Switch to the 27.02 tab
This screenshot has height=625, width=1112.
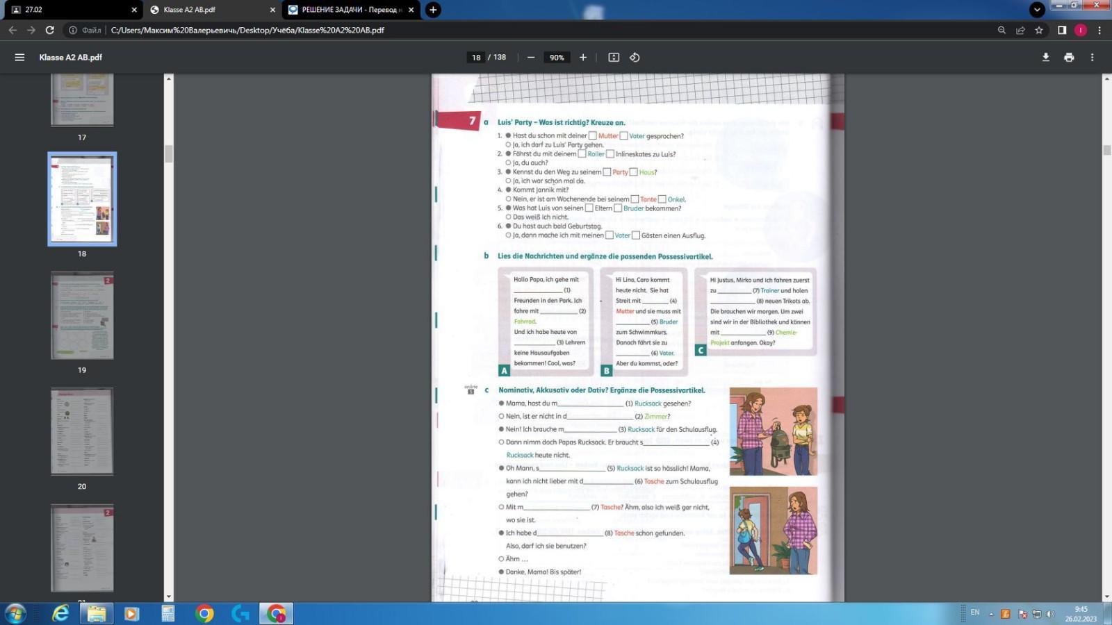coord(69,10)
